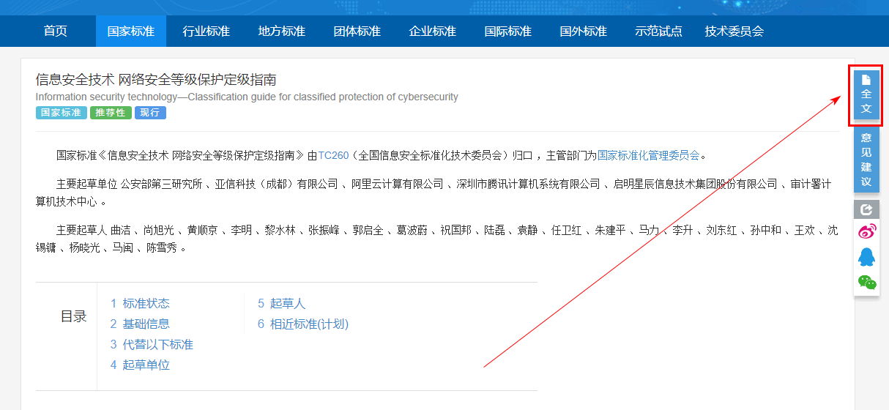Open the 示范试点 navigation tab
Viewport: 889px width, 410px height.
[658, 31]
